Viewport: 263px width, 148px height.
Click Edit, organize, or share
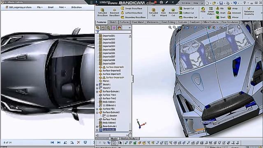18,7
